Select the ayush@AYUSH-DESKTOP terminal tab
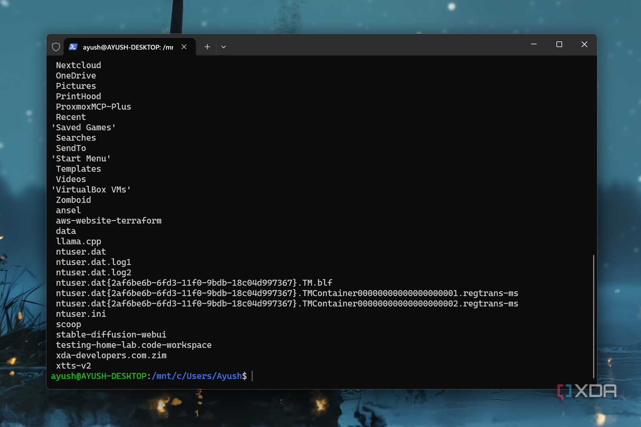This screenshot has width=641, height=427. click(x=130, y=47)
